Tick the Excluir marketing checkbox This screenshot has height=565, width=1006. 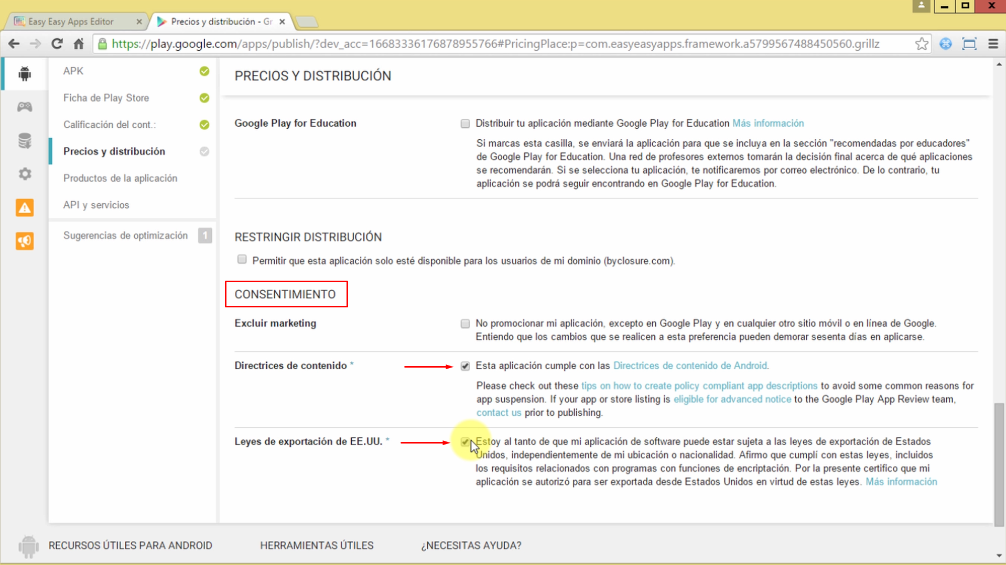pos(465,324)
